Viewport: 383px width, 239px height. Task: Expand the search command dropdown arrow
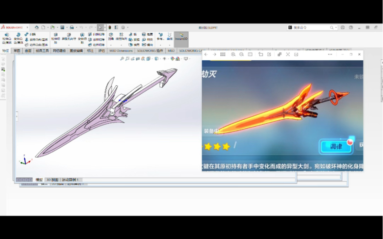[x=336, y=27]
